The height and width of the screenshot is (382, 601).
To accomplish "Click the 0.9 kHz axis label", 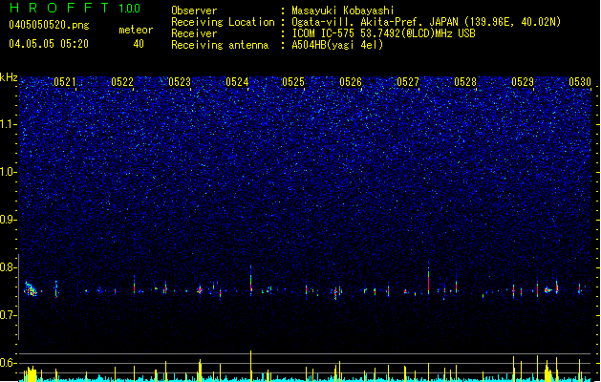I will 8,220.
